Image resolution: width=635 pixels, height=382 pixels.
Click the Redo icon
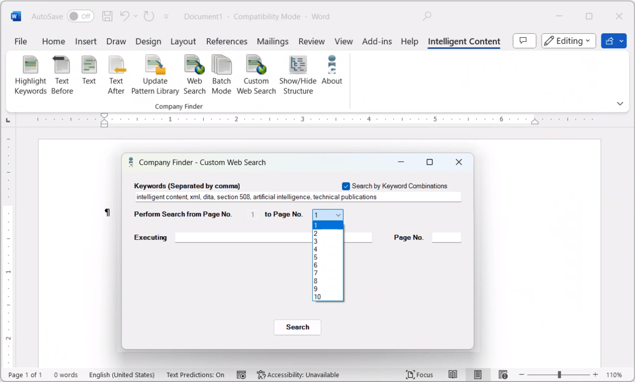point(149,16)
